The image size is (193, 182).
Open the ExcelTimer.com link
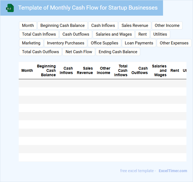[x=173, y=171]
